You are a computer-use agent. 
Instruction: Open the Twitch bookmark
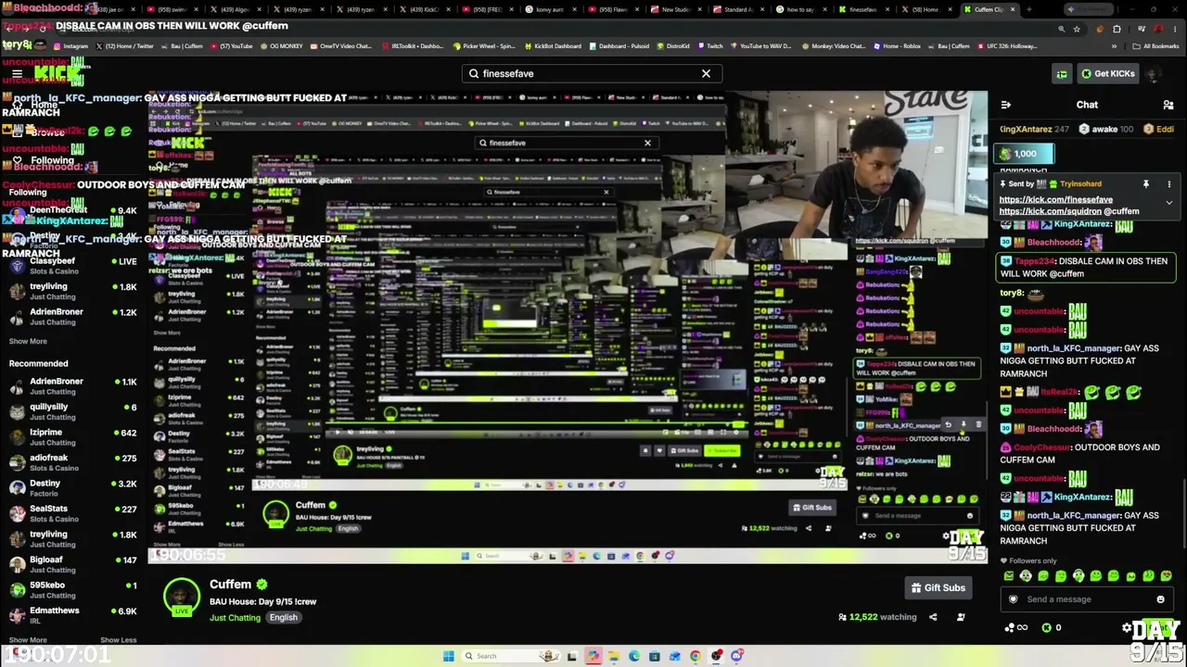click(709, 45)
